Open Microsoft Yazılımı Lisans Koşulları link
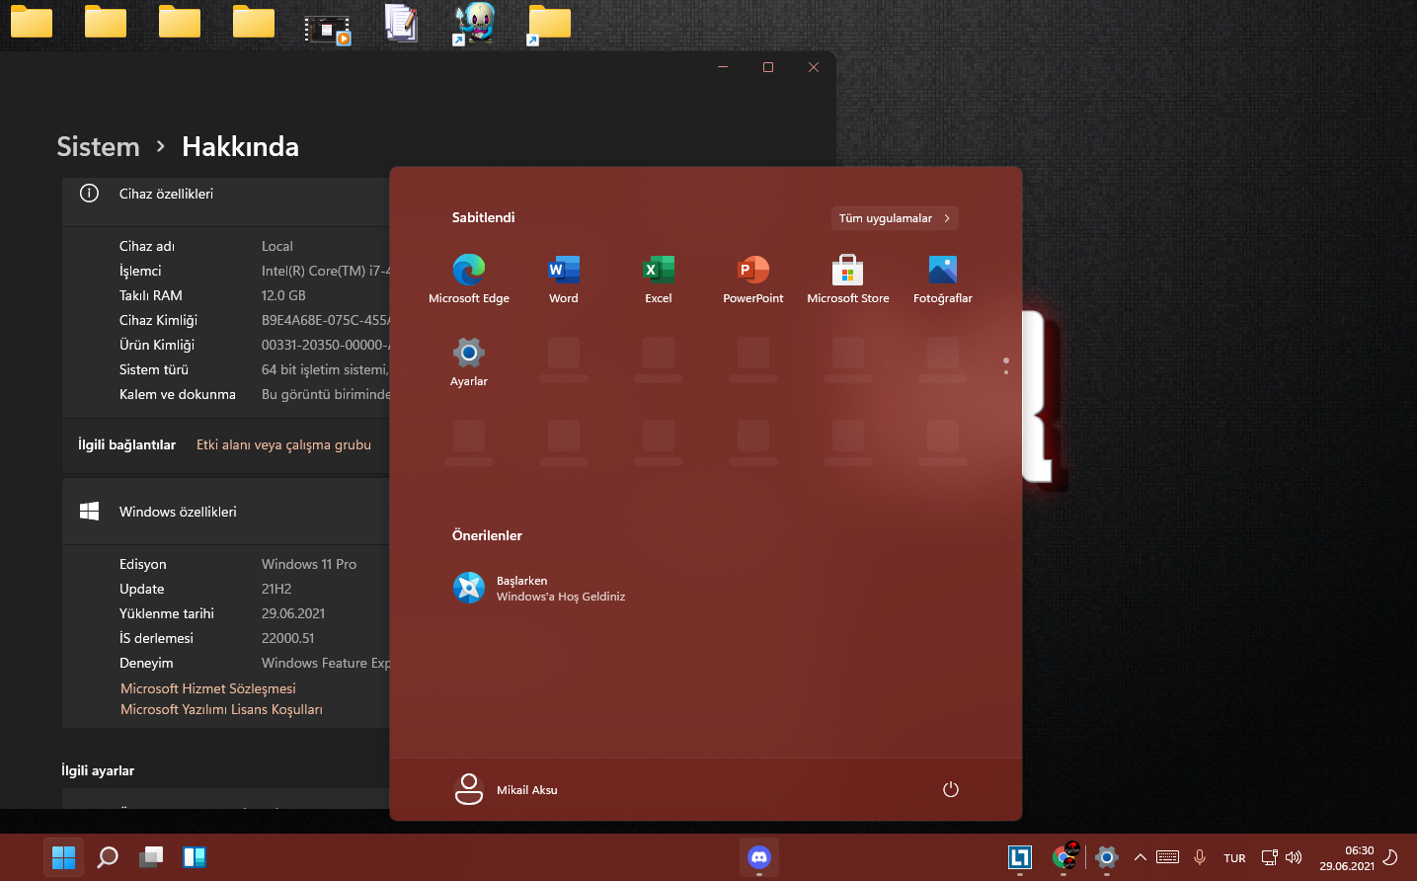Screen dimensions: 1417x881 221,709
